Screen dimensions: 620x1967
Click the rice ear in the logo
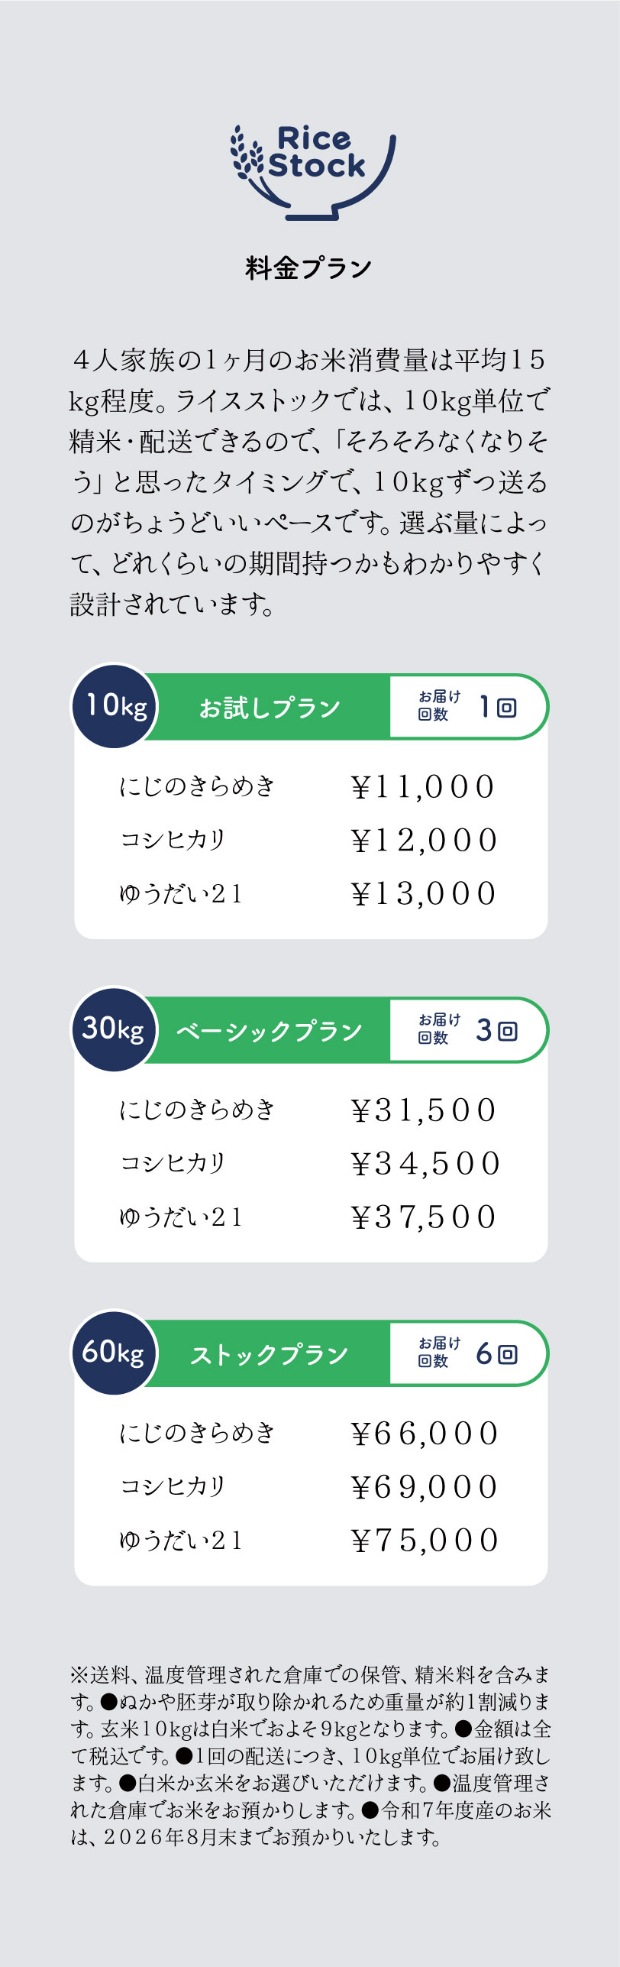[246, 151]
